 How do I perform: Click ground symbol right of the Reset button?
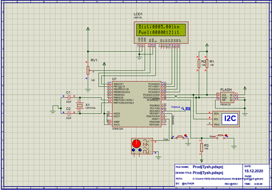(x=234, y=148)
